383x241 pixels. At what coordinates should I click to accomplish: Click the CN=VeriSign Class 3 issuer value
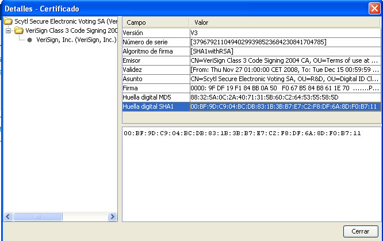(285, 60)
